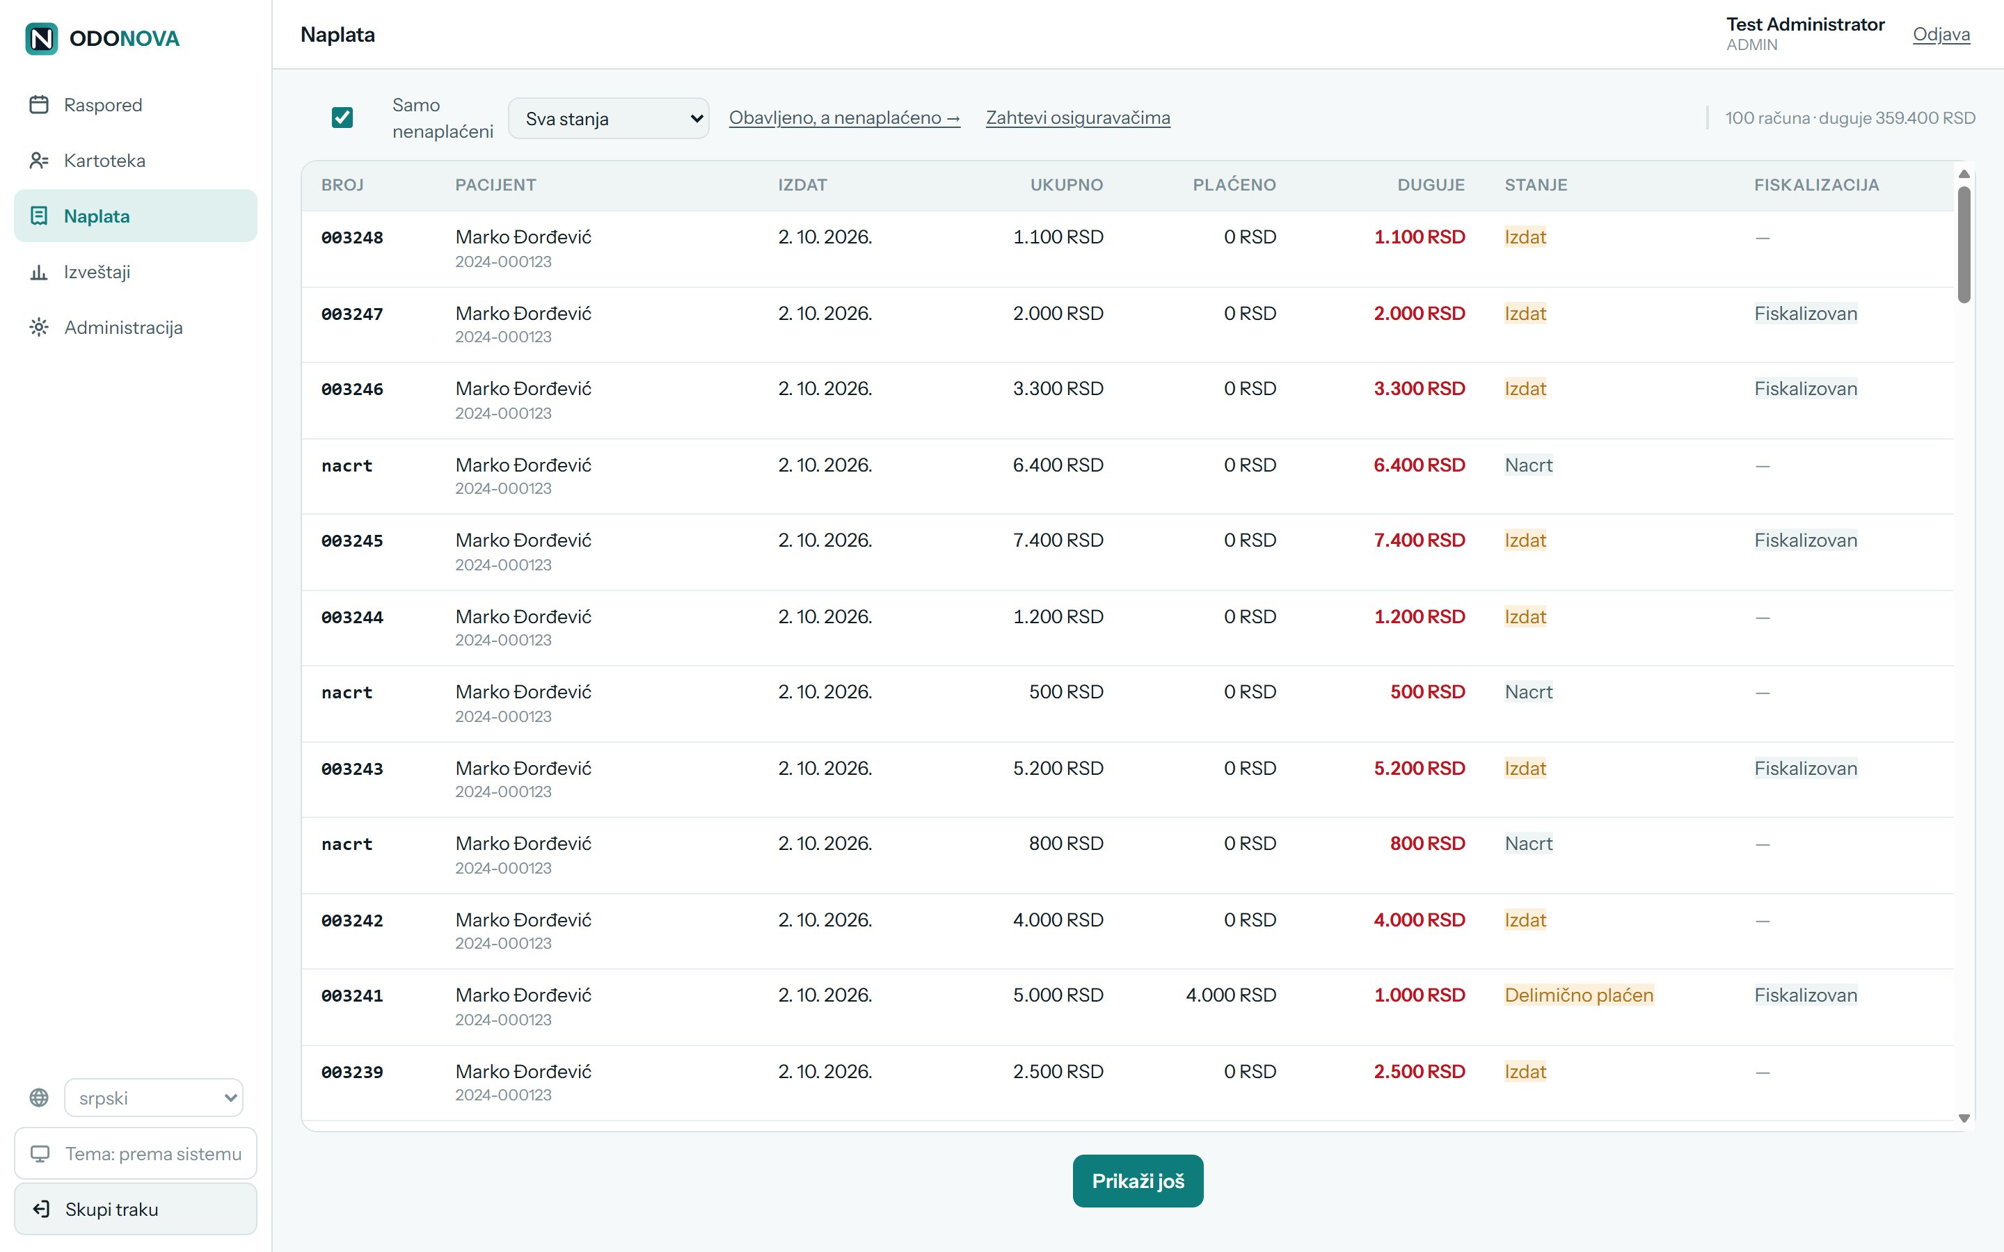
Task: Uncheck the Samo nenaplaćeni checkbox
Action: 342,118
